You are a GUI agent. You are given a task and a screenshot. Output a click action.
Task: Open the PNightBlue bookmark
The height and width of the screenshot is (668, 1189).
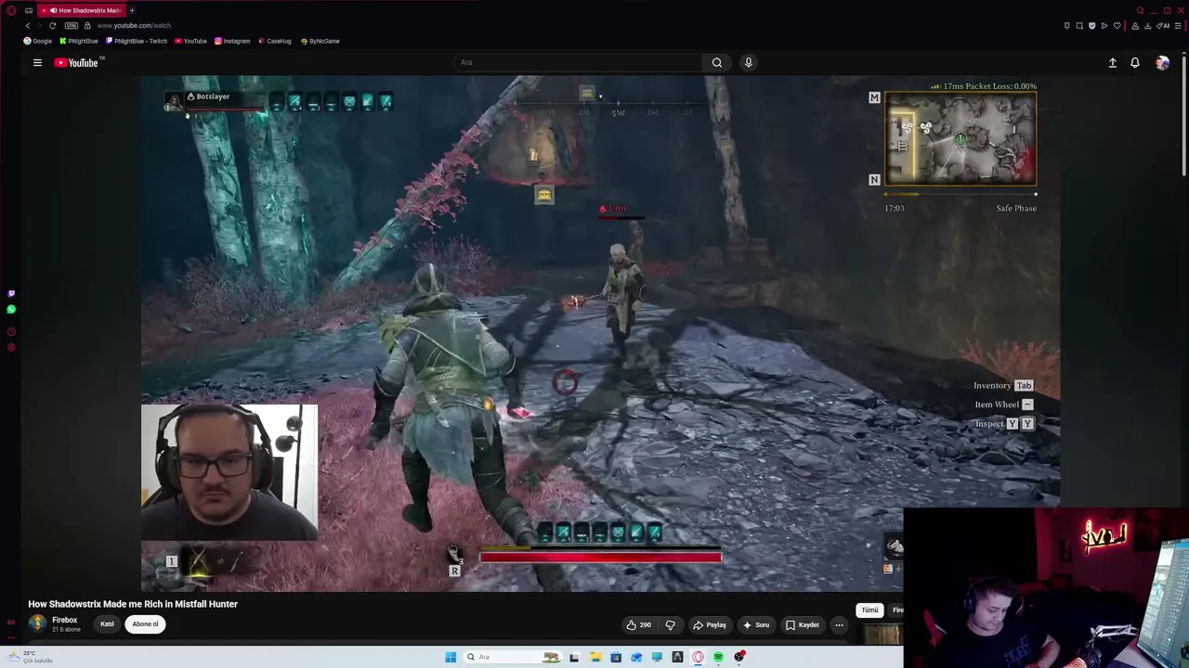(79, 41)
